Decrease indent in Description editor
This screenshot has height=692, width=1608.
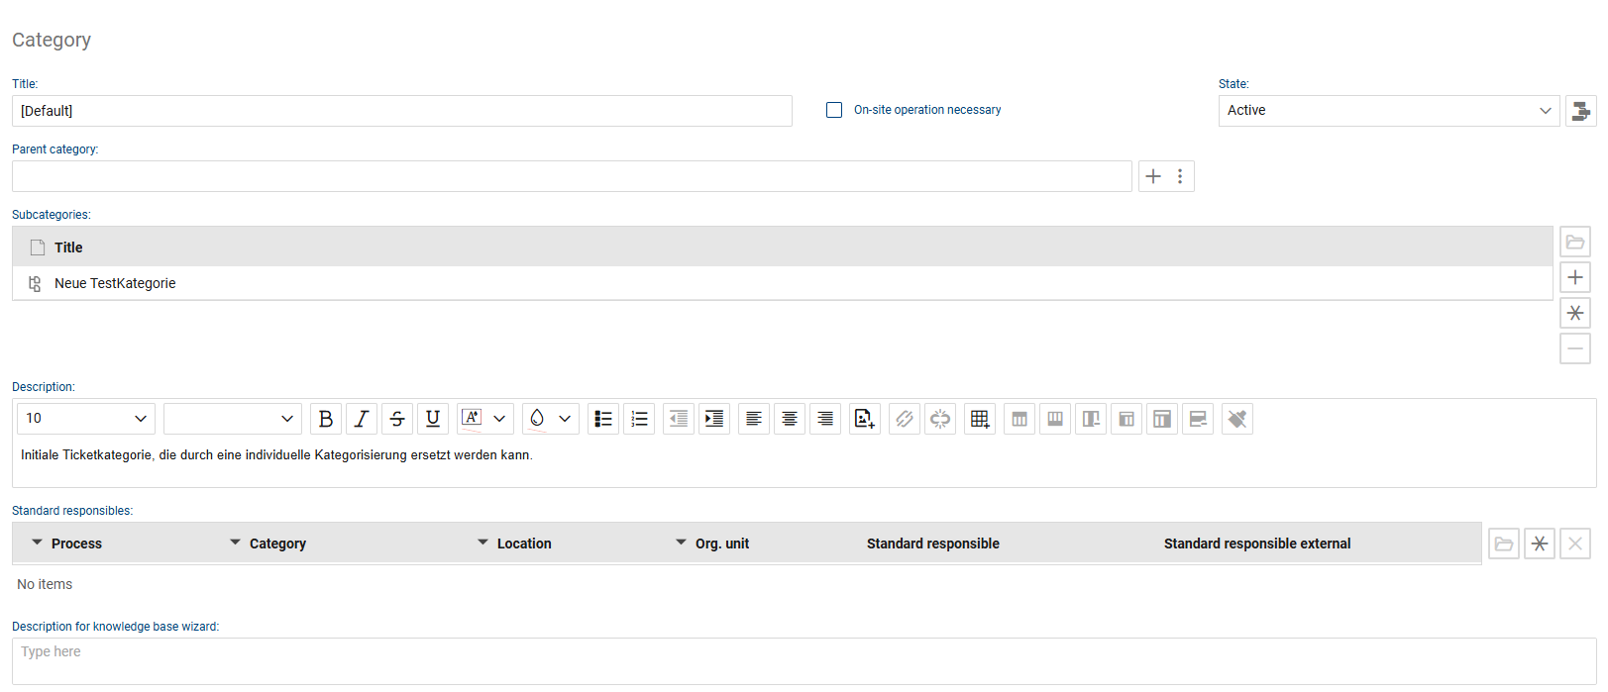[679, 419]
